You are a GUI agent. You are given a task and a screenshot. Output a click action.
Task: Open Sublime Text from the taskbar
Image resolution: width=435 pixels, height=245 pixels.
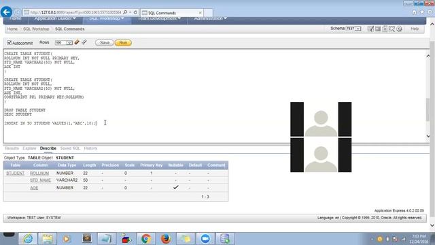click(87, 239)
